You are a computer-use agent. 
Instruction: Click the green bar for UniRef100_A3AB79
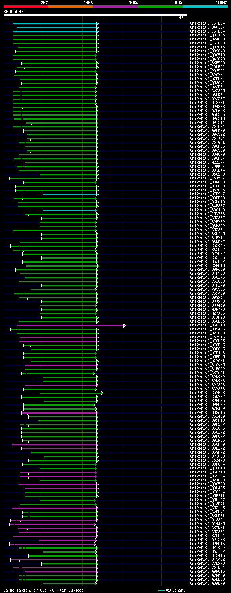point(70,584)
